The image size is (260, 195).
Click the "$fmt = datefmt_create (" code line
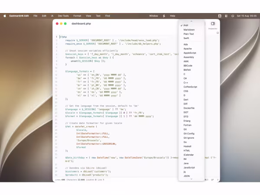point(81,127)
